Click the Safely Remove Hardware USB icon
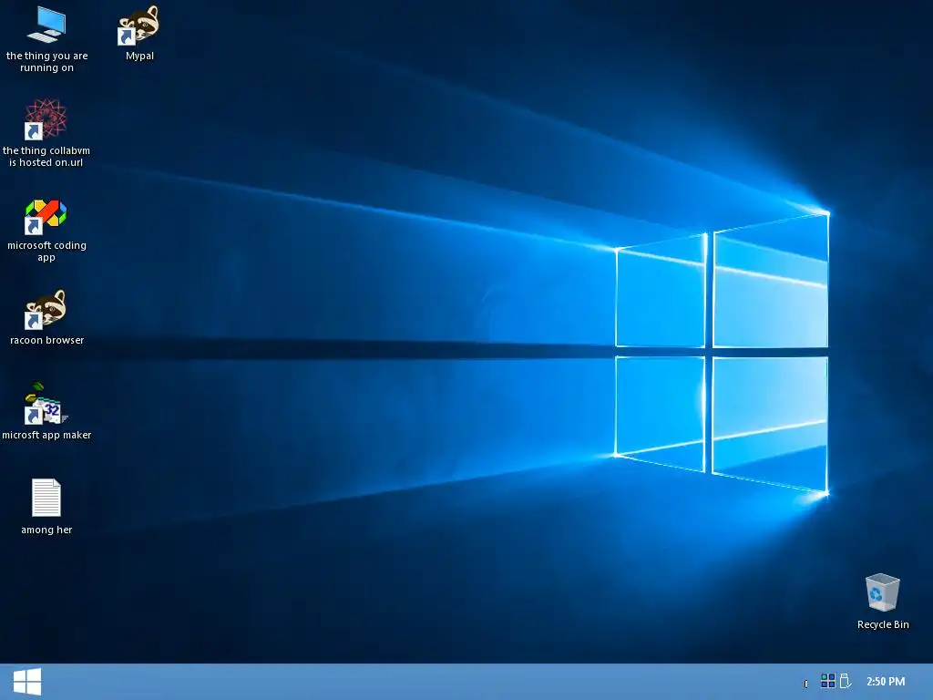The width and height of the screenshot is (933, 700). click(x=845, y=680)
